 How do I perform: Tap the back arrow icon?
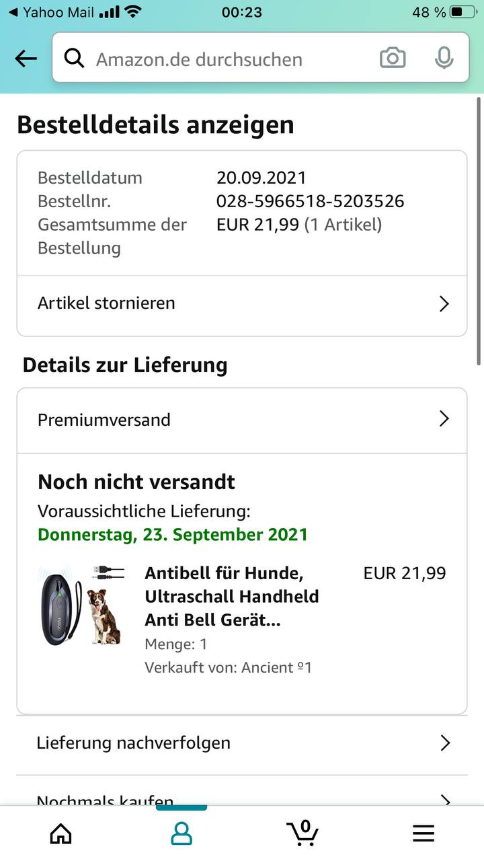tap(26, 59)
